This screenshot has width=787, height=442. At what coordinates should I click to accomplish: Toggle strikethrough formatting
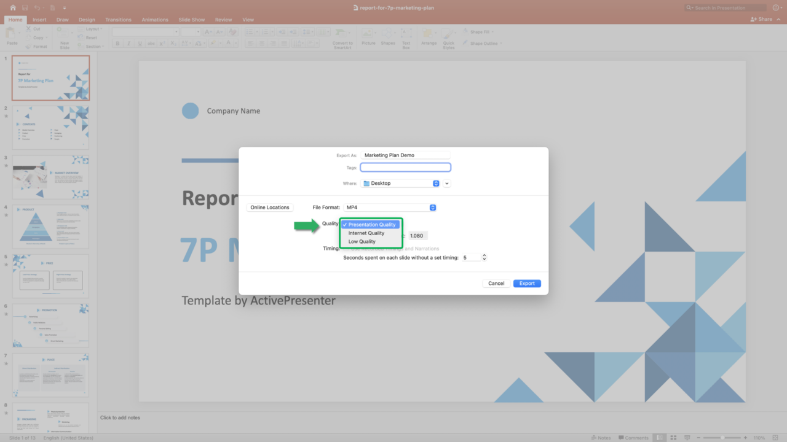(x=151, y=43)
